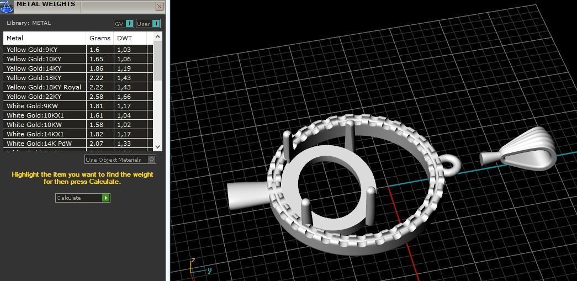
Task: Select the Yellow Gold:9KY row
Action: pos(78,50)
